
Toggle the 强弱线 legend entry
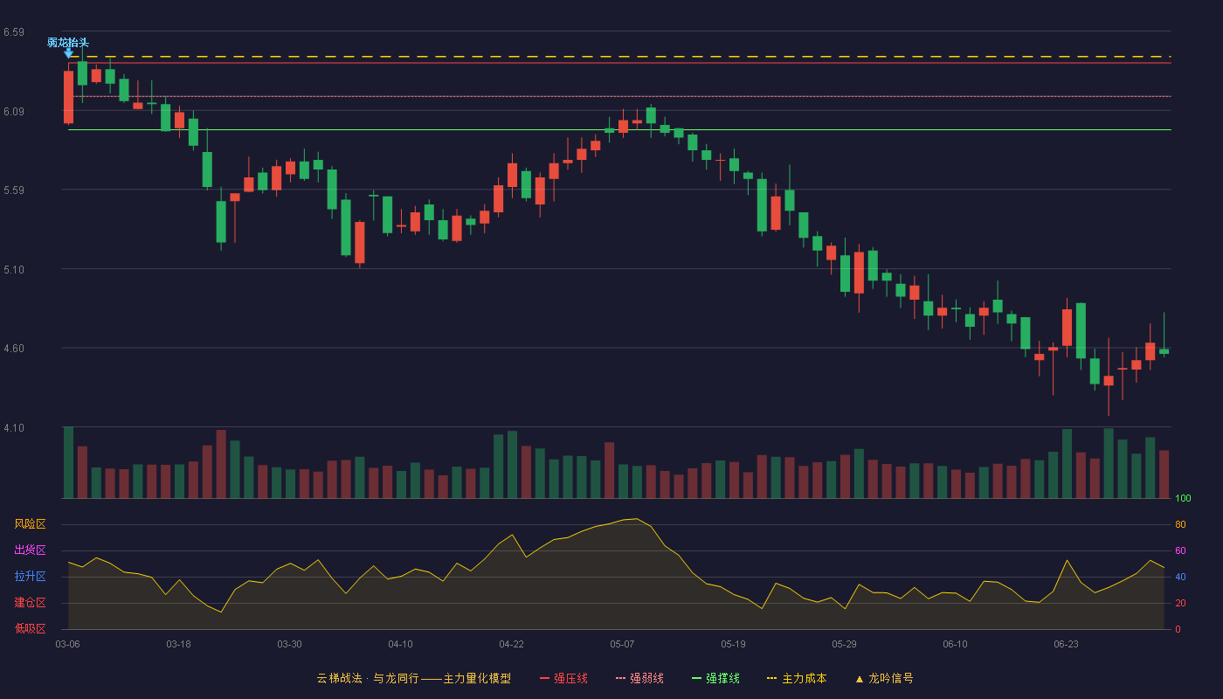pyautogui.click(x=639, y=678)
